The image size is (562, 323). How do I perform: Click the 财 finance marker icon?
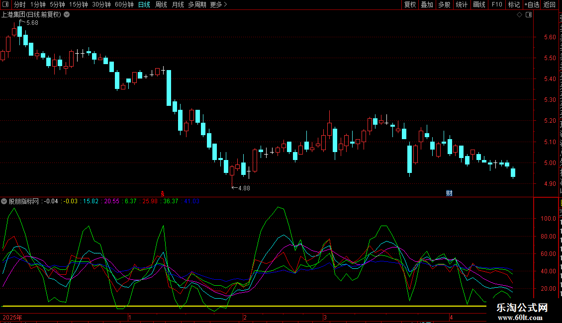(x=449, y=193)
